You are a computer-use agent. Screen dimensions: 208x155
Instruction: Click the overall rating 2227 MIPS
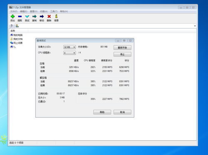point(107,99)
